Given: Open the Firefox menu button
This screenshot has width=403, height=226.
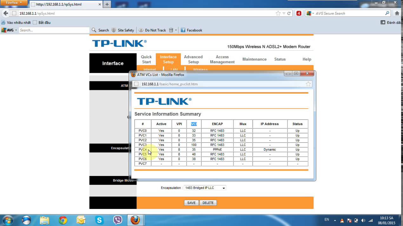Looking at the screenshot, I should point(14,3).
